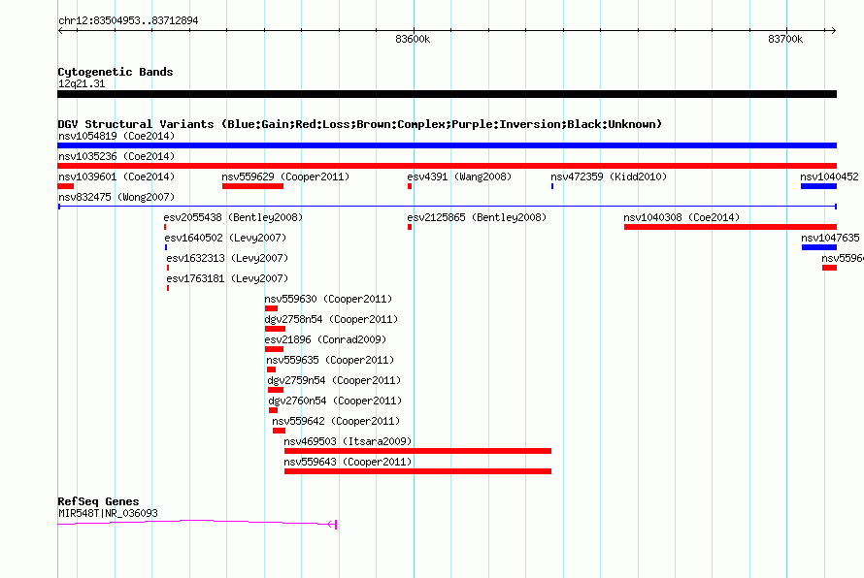The height and width of the screenshot is (578, 864).
Task: Click the thin blue nsv832475 span line
Action: point(447,207)
